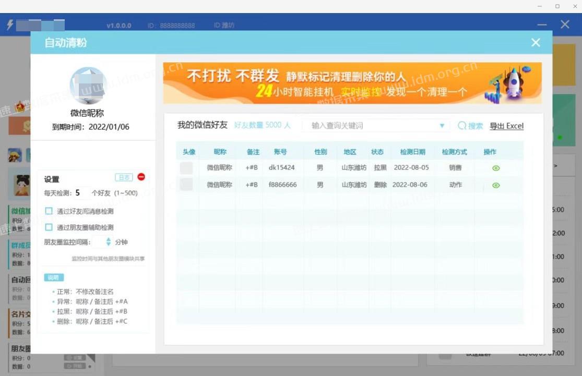Click avatar thumbnail in dk15424 row
582x376 pixels.
pos(186,168)
